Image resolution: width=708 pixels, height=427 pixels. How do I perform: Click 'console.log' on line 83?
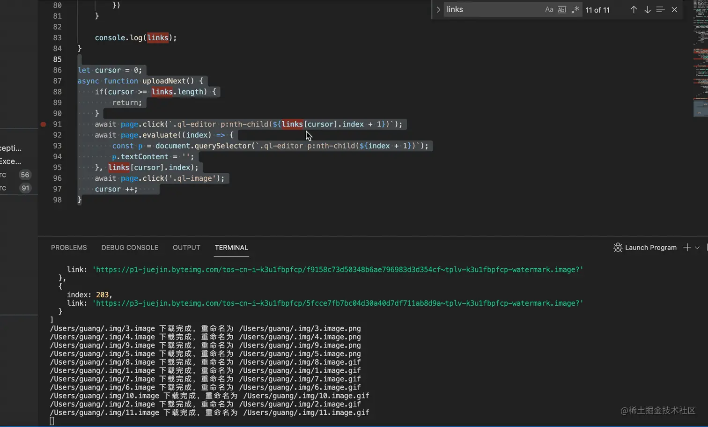tap(118, 37)
